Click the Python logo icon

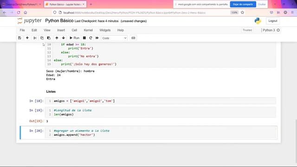pos(258,21)
